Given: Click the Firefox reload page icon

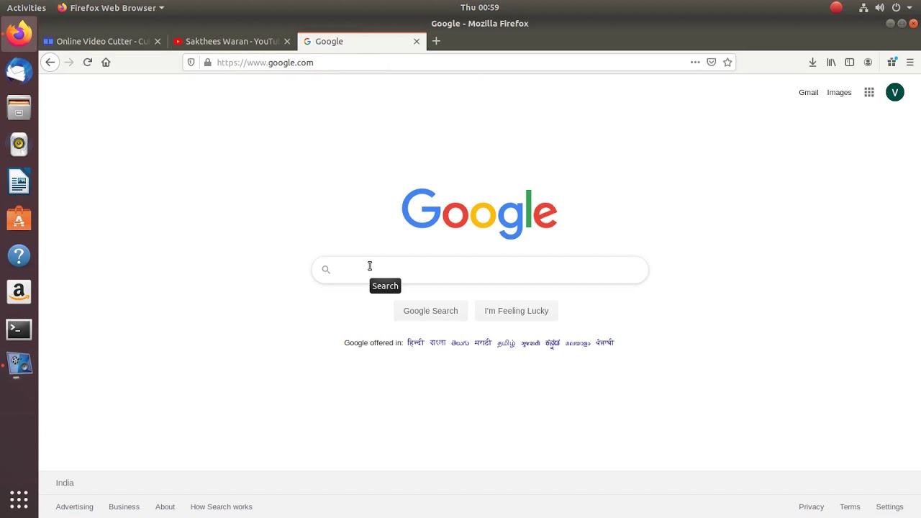Looking at the screenshot, I should tap(87, 63).
